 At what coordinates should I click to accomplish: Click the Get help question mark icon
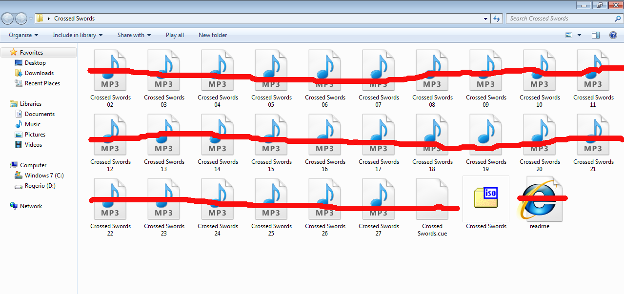(613, 35)
